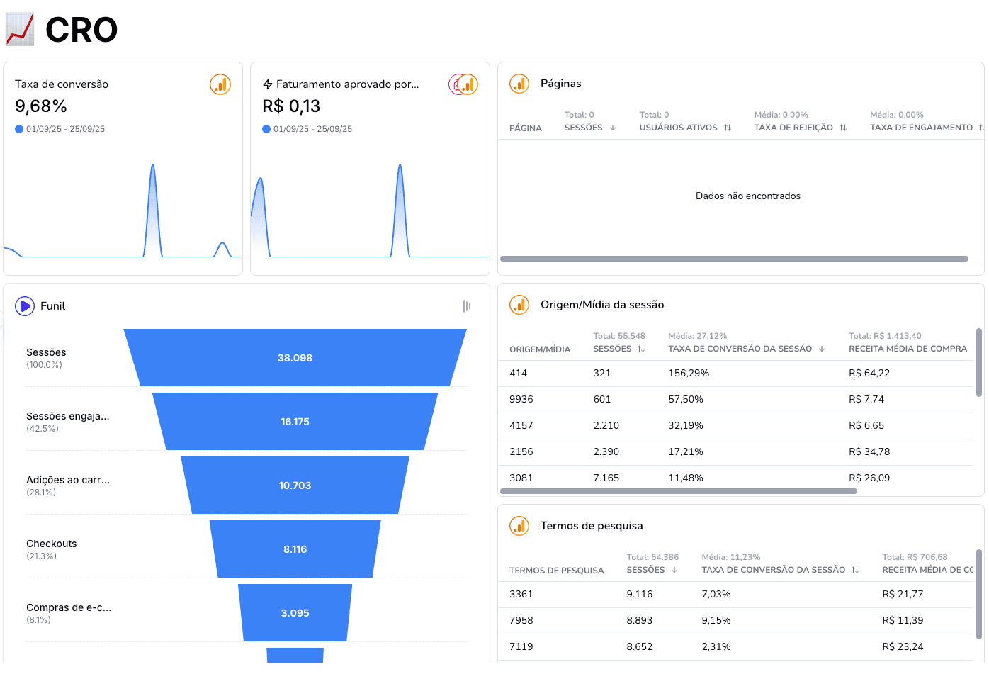
Task: Select origem row 414
Action: pyautogui.click(x=735, y=374)
